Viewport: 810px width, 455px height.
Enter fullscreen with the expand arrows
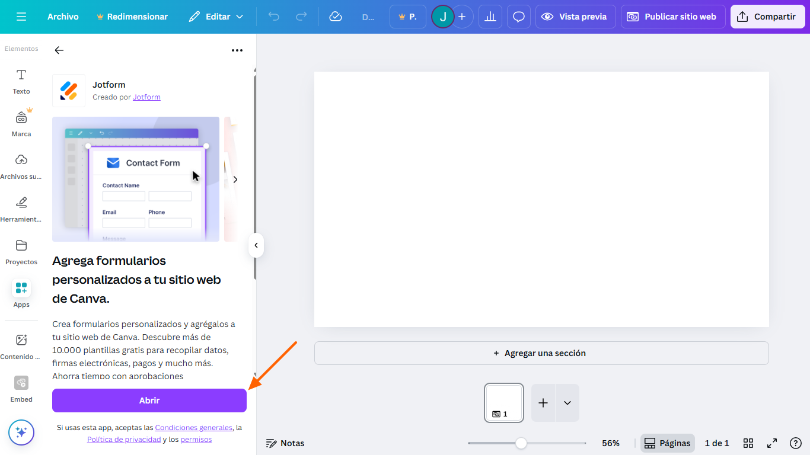click(772, 443)
